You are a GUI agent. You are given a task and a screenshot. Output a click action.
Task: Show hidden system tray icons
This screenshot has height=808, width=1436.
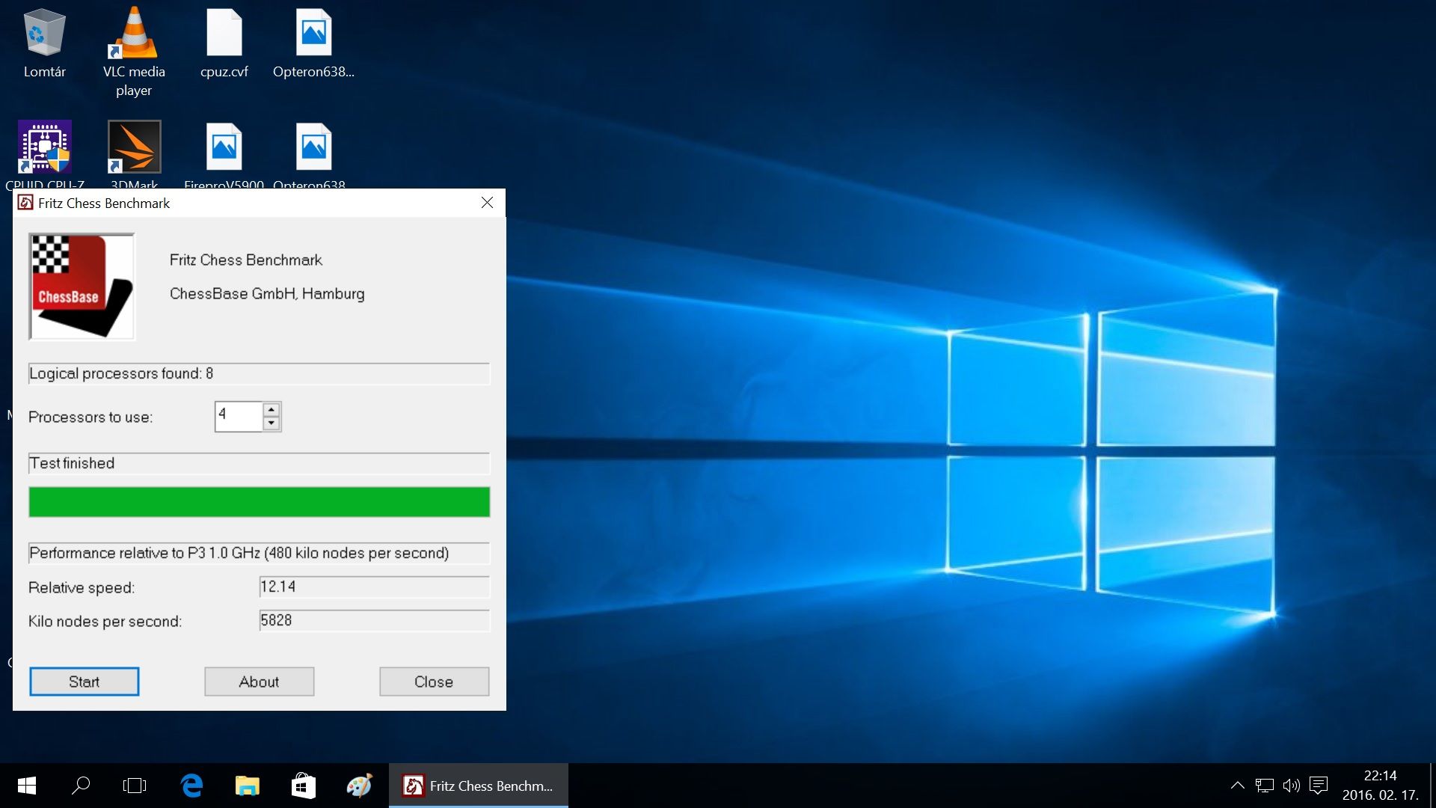tap(1238, 786)
